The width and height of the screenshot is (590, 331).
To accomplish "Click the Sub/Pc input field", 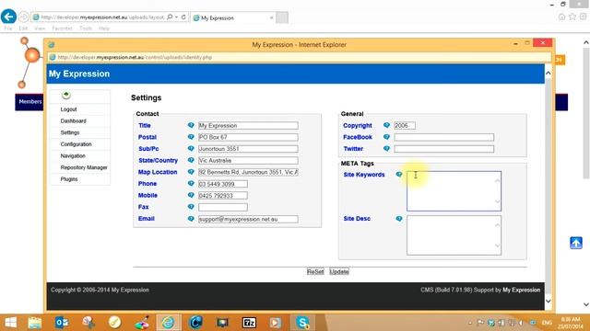I will (248, 149).
